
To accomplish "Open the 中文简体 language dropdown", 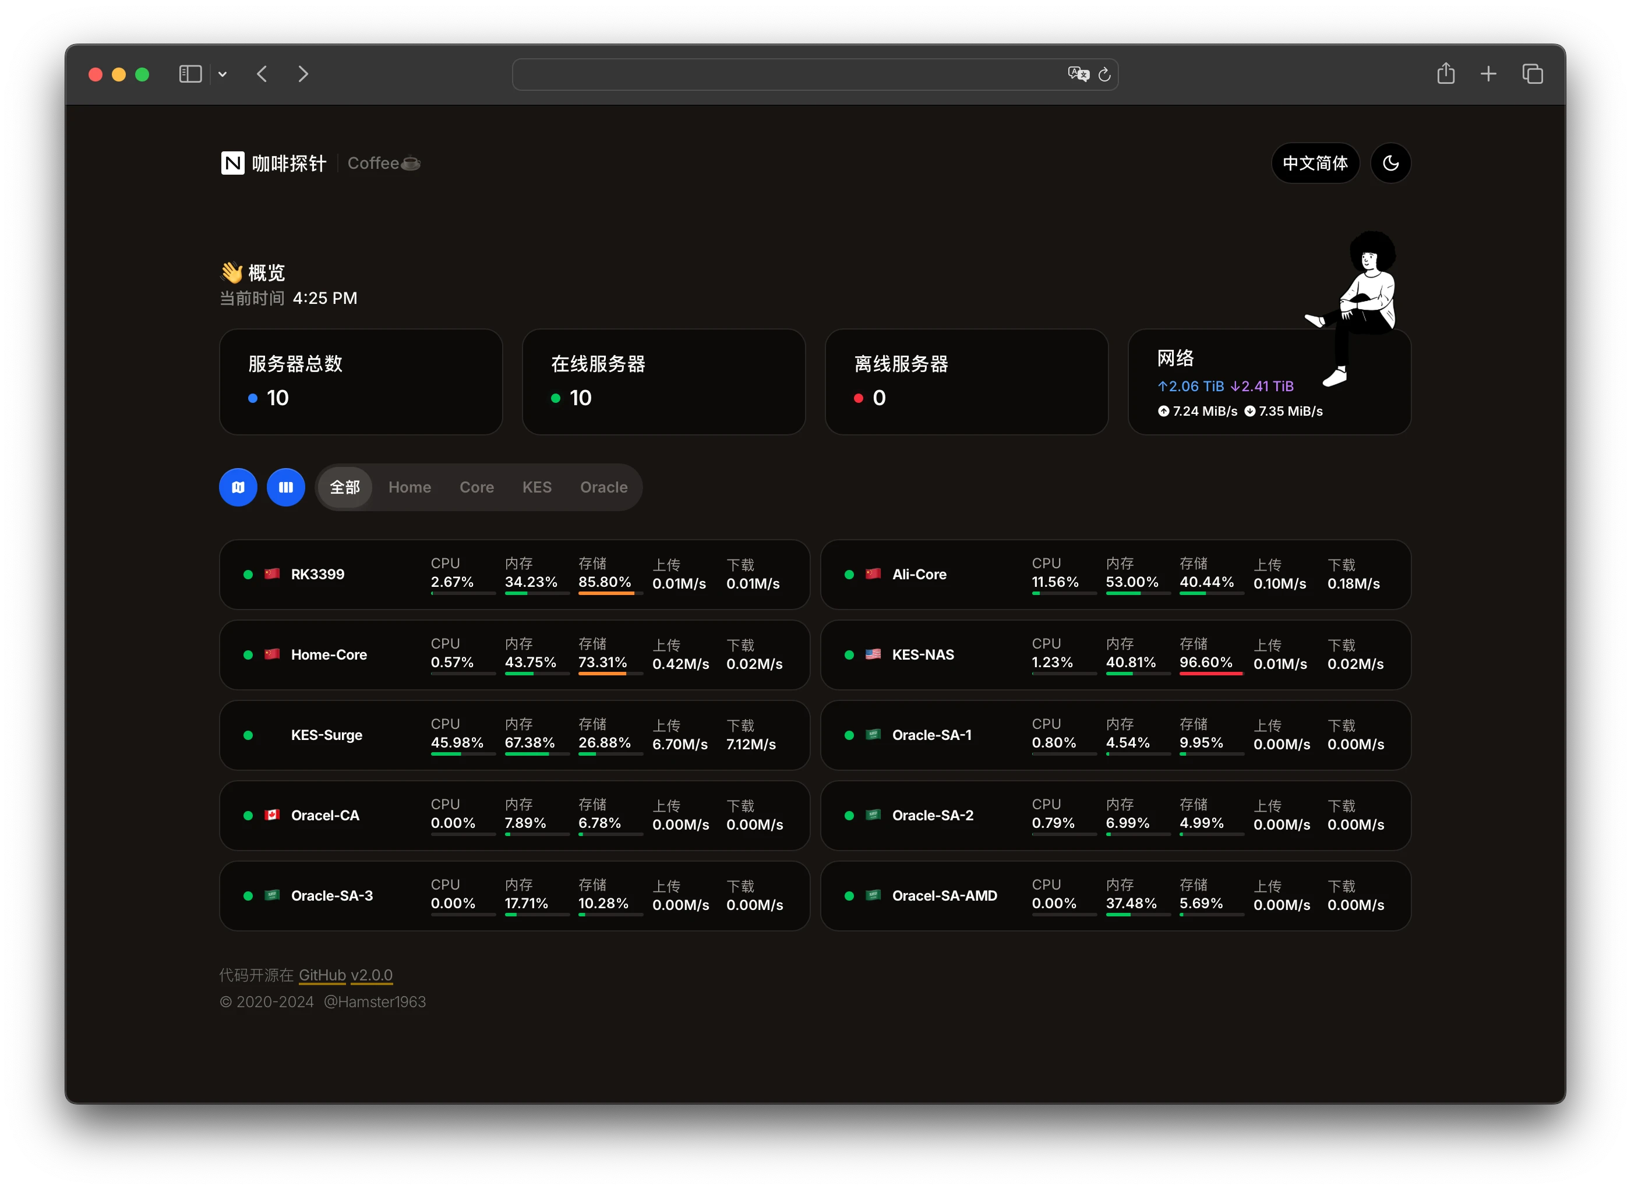I will point(1315,163).
